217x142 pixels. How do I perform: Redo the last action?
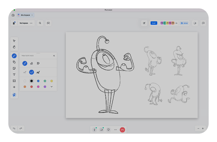[x=21, y=128]
